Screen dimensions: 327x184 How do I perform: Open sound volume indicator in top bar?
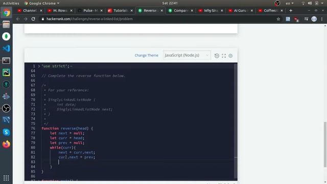coord(310,3)
